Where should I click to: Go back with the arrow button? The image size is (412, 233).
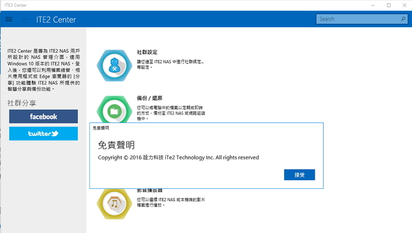pos(25,19)
